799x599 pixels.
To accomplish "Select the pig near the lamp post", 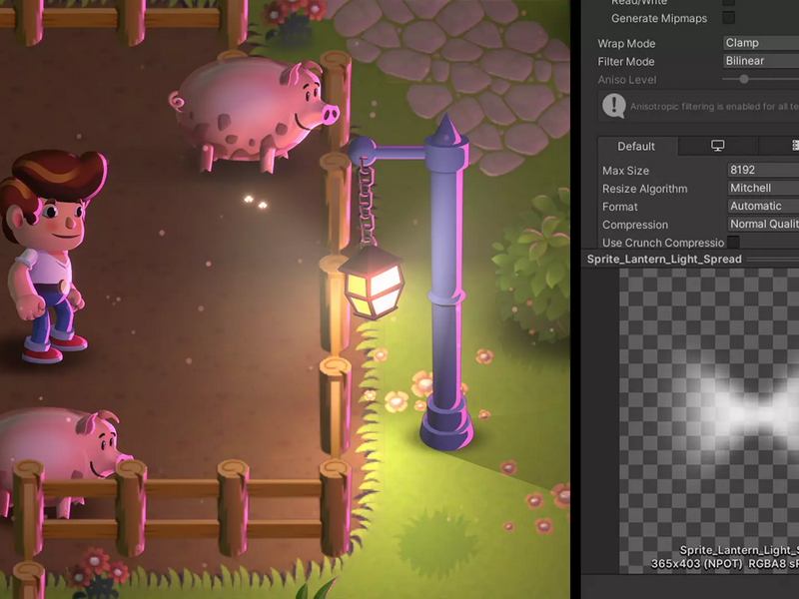I will pyautogui.click(x=254, y=113).
